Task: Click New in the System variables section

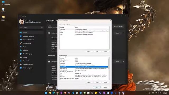Action: coord(89,82)
